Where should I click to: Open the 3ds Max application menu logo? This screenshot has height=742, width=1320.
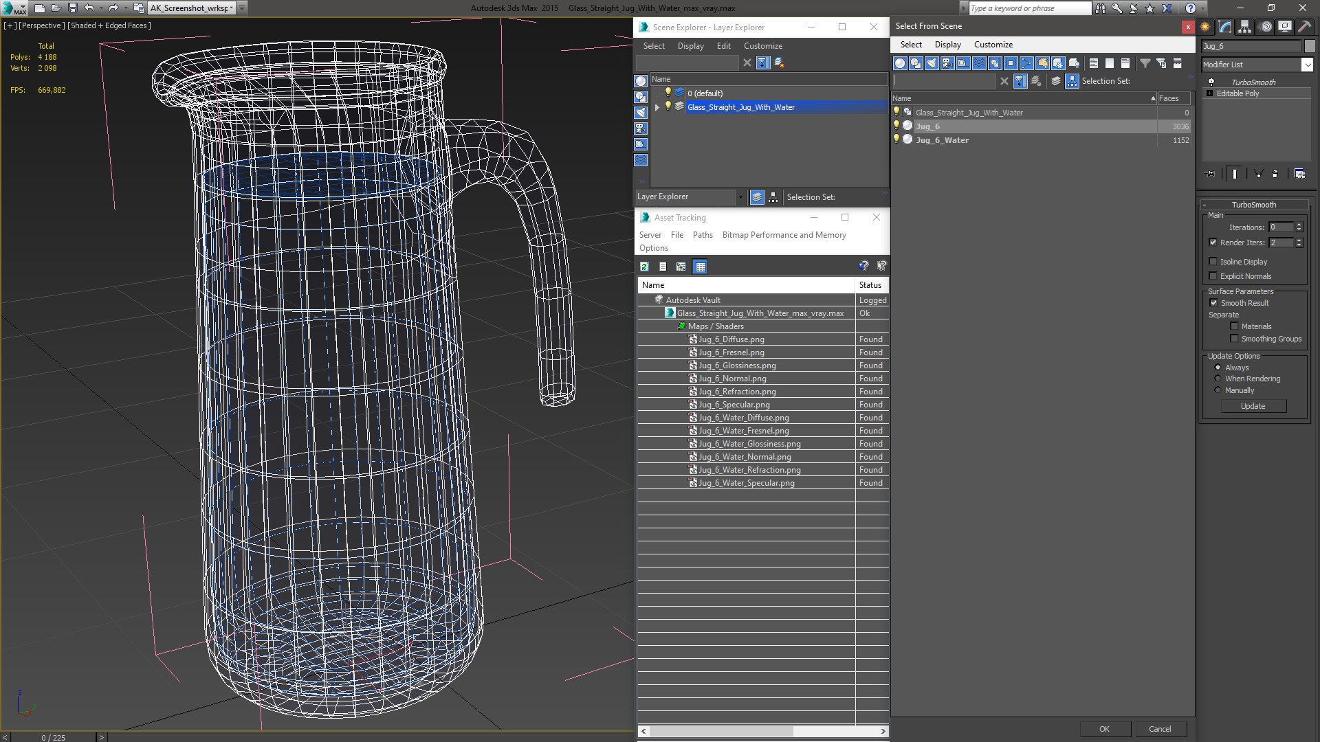[x=14, y=8]
